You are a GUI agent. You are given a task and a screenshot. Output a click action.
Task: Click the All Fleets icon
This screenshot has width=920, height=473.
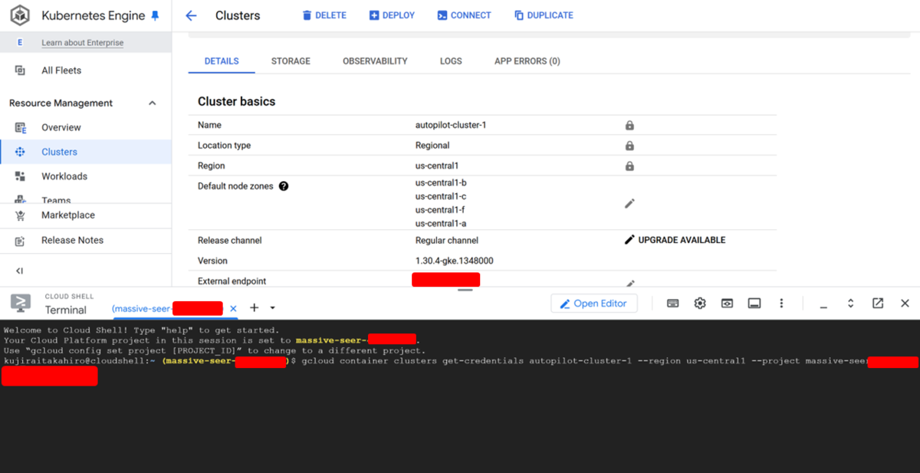pos(21,71)
